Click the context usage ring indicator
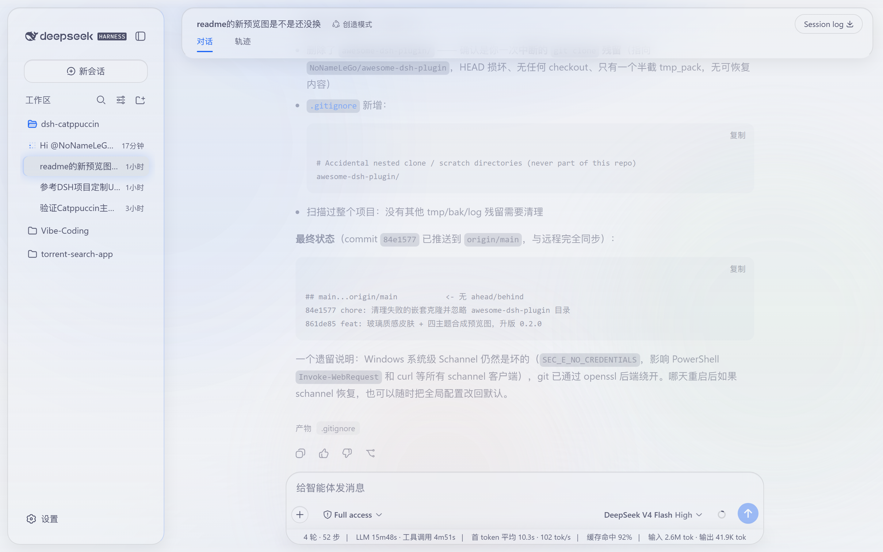 721,515
